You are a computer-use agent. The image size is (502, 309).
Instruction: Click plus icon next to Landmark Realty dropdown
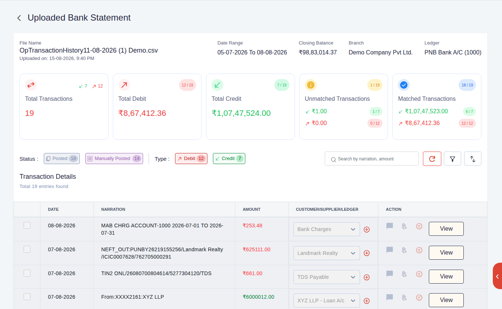367,253
